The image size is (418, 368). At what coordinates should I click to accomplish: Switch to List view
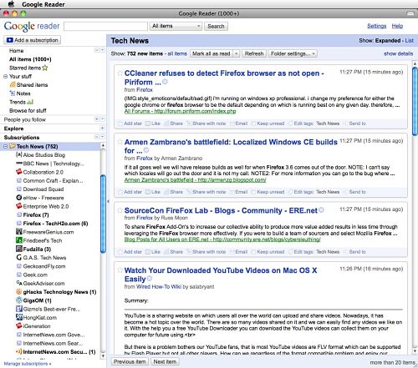coord(409,41)
